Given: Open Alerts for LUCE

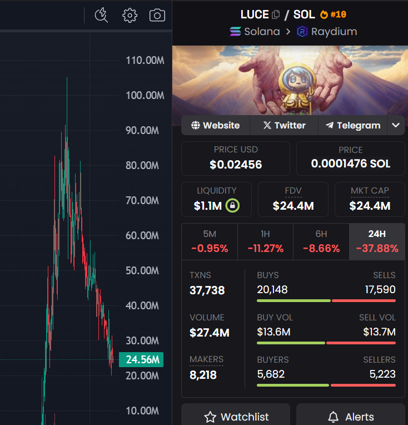Looking at the screenshot, I should point(351,416).
